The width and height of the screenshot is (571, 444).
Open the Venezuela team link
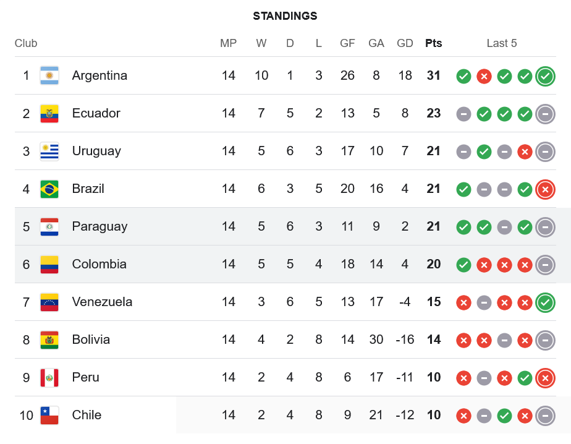[x=102, y=302]
